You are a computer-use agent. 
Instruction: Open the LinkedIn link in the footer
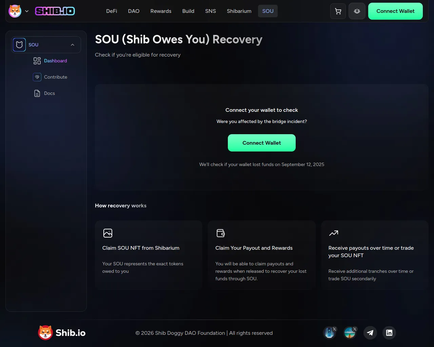tap(389, 333)
